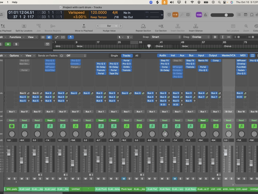The image size is (258, 194).
Task: Toggle the Master/VCA channel filter
Action: (229, 56)
